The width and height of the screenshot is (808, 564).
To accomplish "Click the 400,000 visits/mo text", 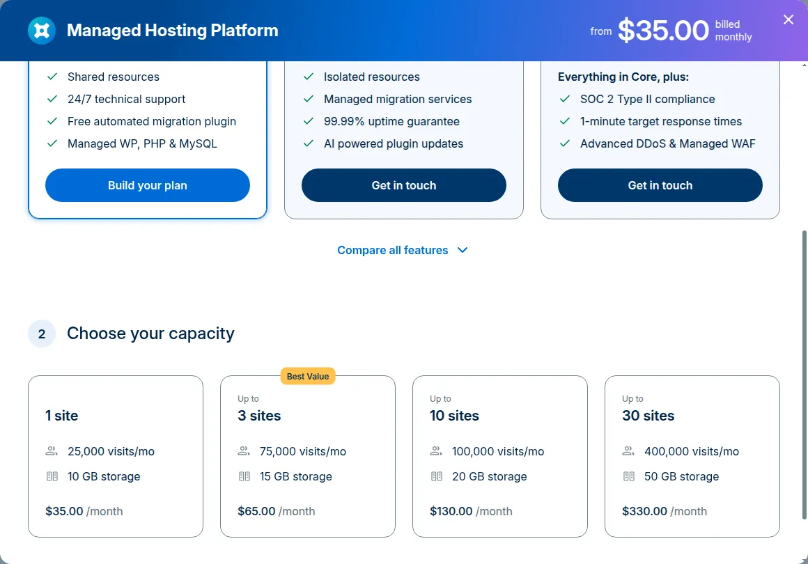I will click(x=692, y=452).
